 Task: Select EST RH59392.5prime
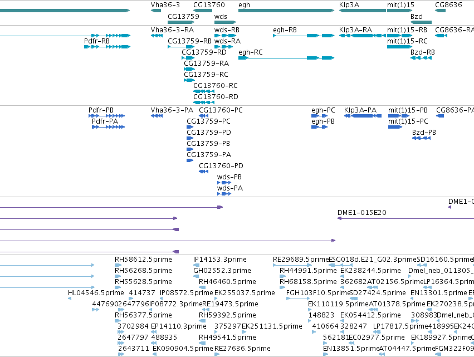(x=227, y=315)
